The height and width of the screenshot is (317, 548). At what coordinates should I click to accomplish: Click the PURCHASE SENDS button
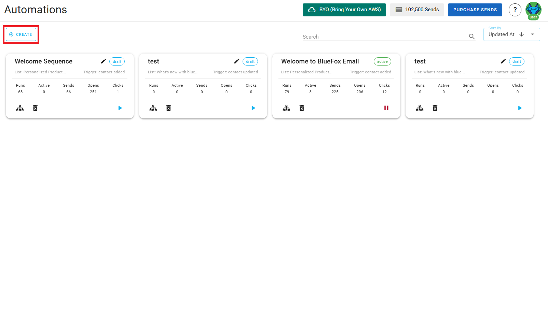point(475,10)
